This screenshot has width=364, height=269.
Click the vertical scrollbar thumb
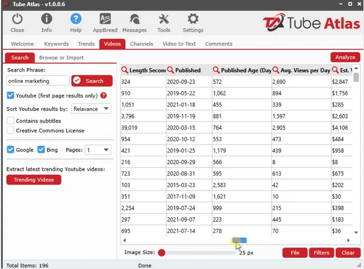coord(356,77)
